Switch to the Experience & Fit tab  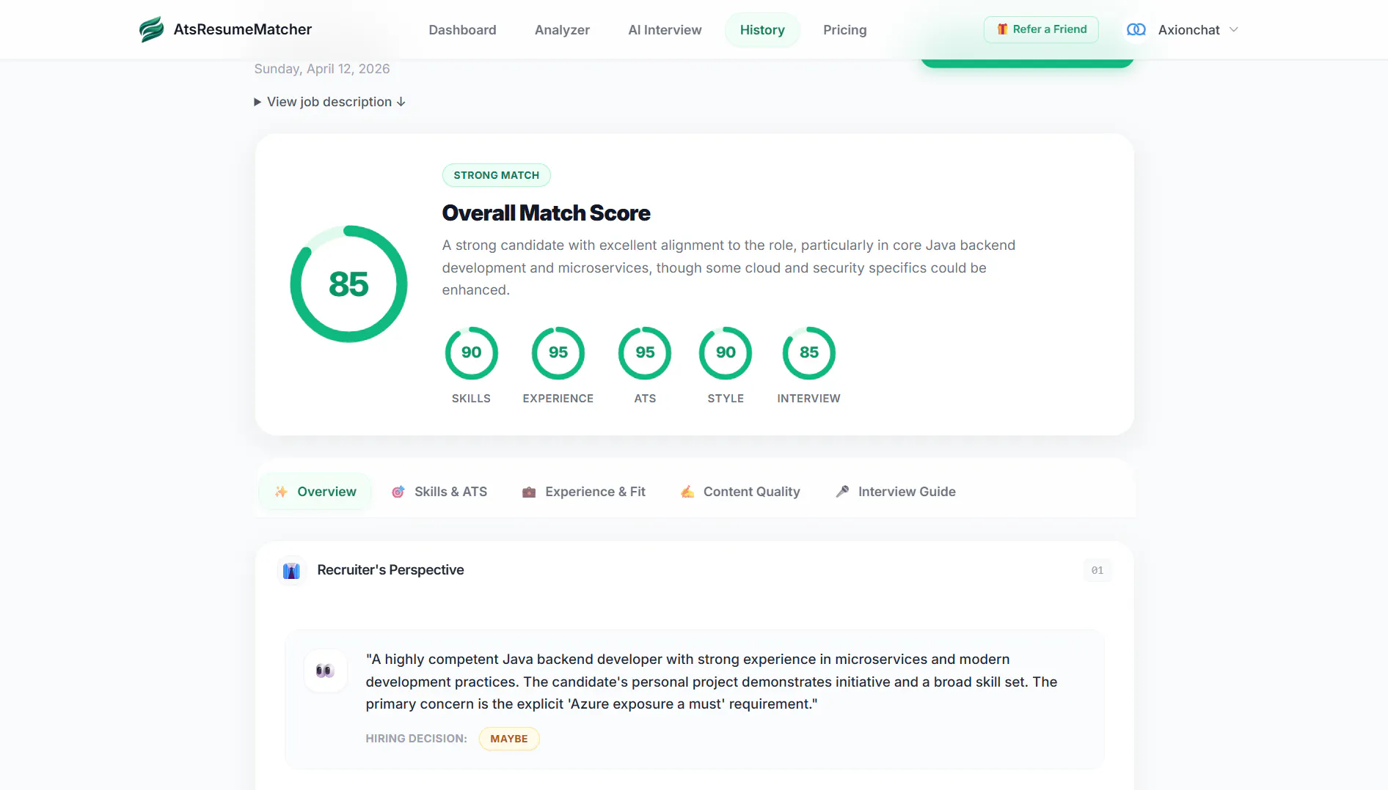[584, 492]
